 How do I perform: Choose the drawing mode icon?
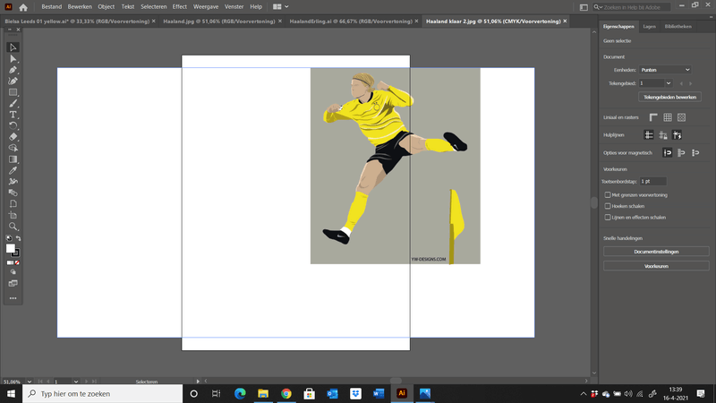click(13, 272)
